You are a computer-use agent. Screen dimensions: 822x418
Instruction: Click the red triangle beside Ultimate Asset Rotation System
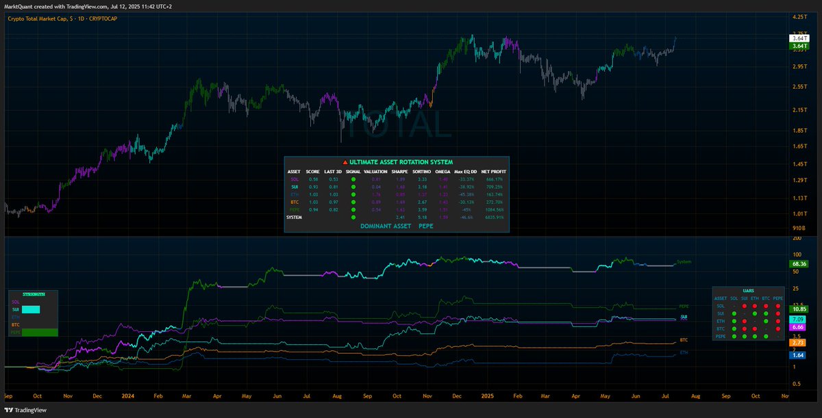point(345,162)
